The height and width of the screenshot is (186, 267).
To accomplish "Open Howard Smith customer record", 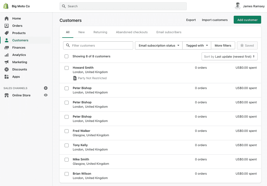I will pyautogui.click(x=160, y=73).
